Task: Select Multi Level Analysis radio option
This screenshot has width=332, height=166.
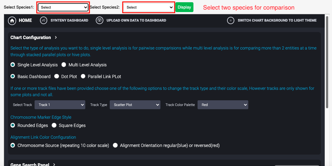Action: coord(64,65)
